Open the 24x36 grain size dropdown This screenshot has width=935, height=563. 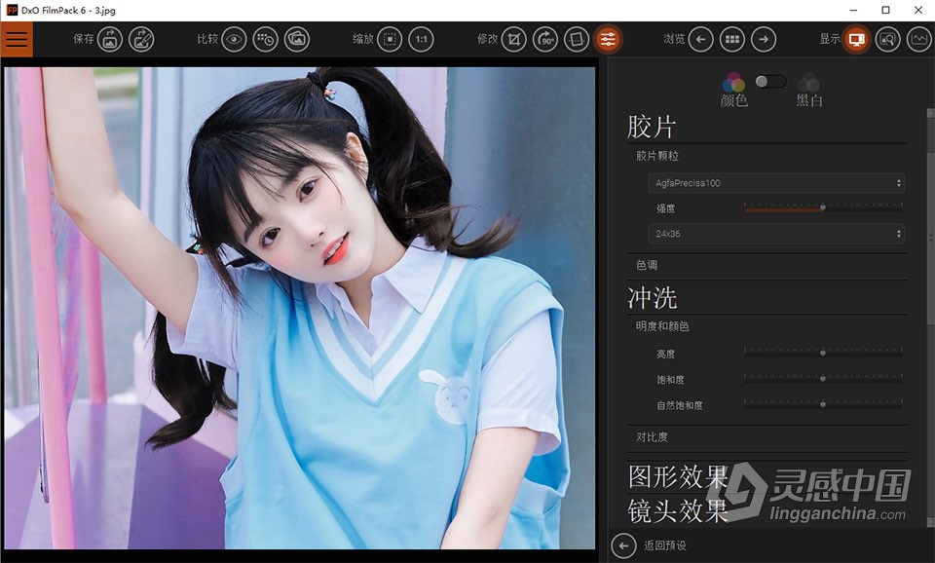tap(774, 234)
